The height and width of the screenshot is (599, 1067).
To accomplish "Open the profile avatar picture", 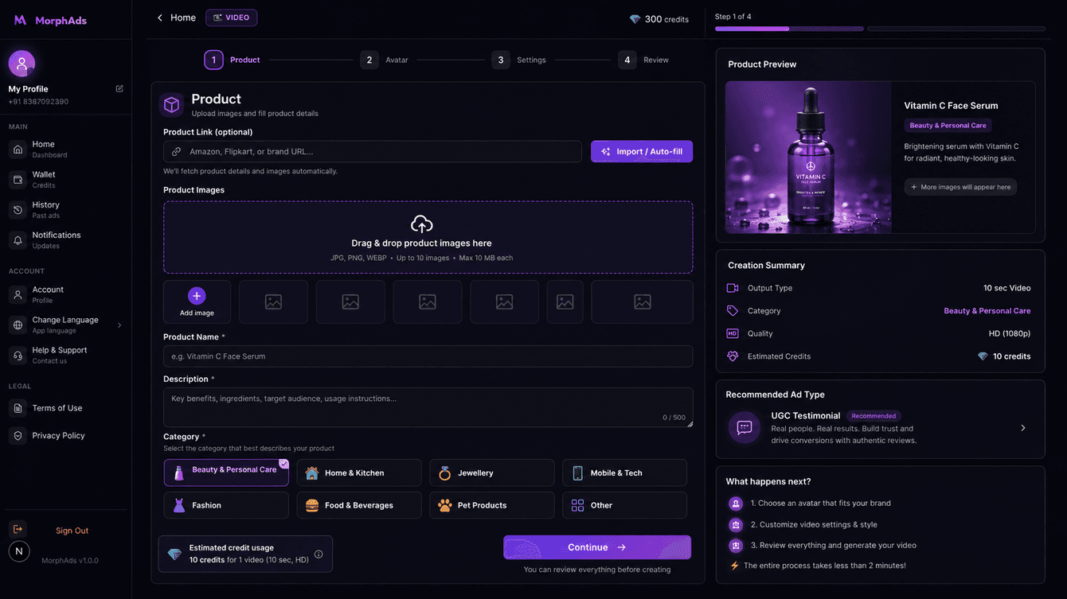I will point(21,64).
